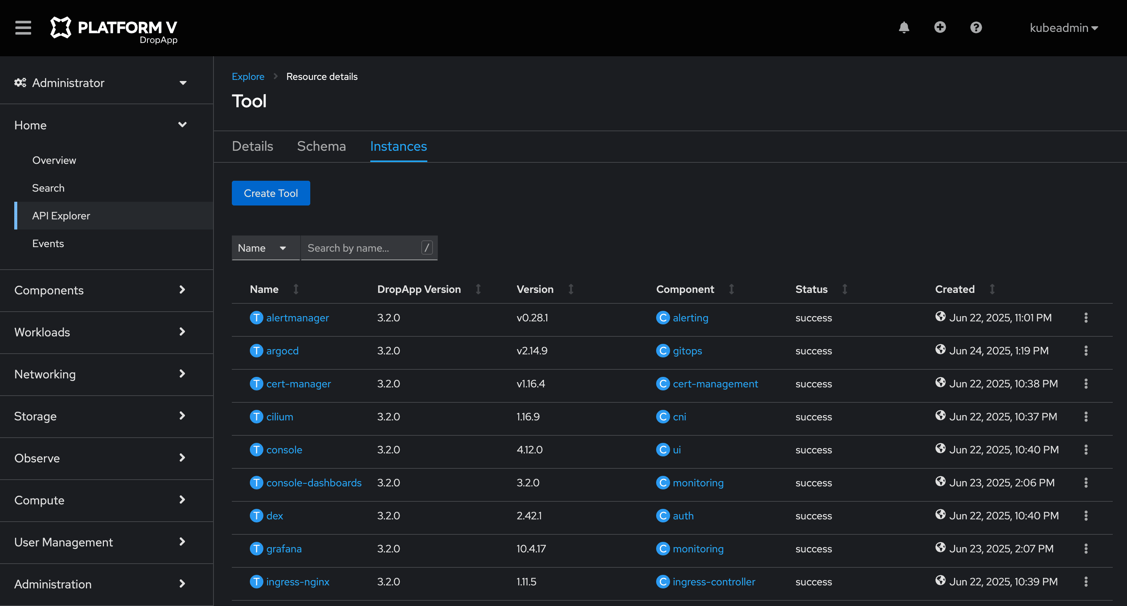This screenshot has height=606, width=1127.
Task: Open kebab menu for console row
Action: tap(1086, 450)
